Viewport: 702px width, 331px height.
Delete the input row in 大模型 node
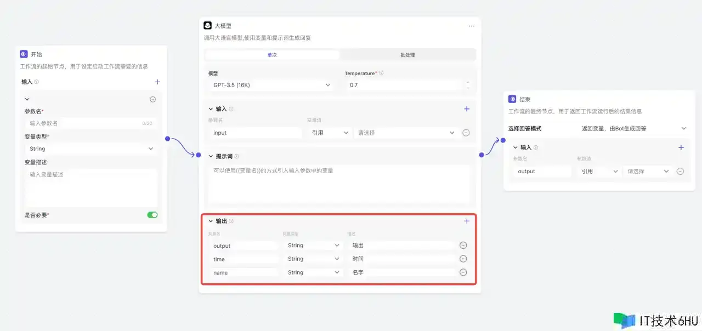click(x=466, y=133)
